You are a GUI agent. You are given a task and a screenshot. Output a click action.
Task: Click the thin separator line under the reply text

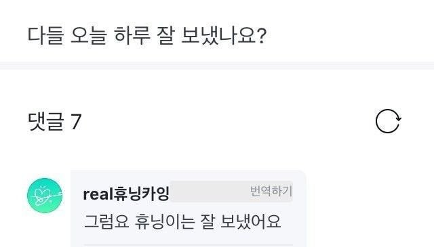tap(189, 244)
